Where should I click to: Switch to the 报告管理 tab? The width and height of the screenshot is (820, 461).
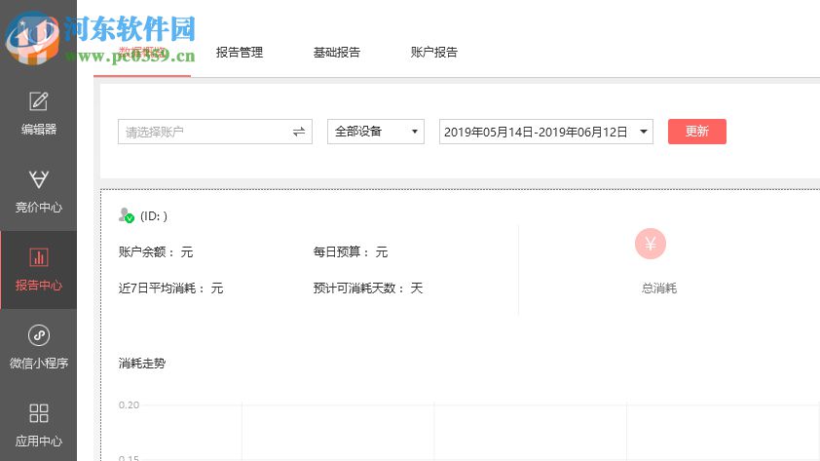tap(239, 53)
